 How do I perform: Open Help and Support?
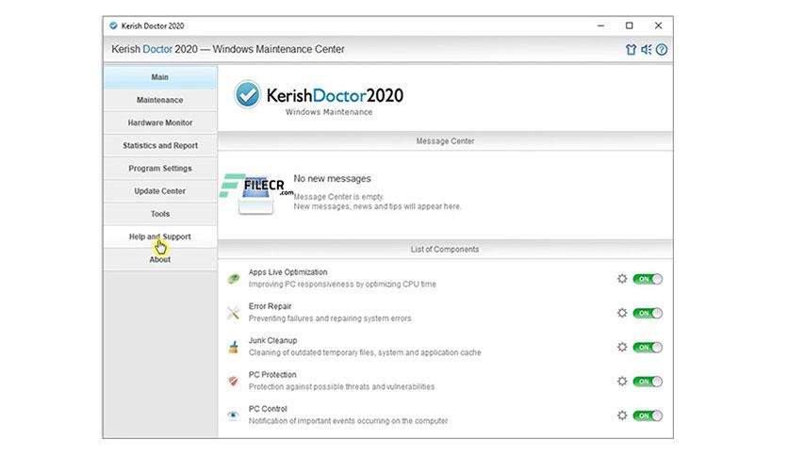tap(160, 236)
